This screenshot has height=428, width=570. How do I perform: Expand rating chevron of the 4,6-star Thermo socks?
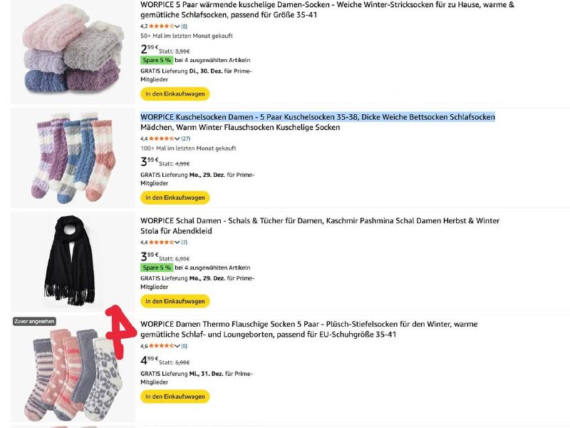(177, 346)
